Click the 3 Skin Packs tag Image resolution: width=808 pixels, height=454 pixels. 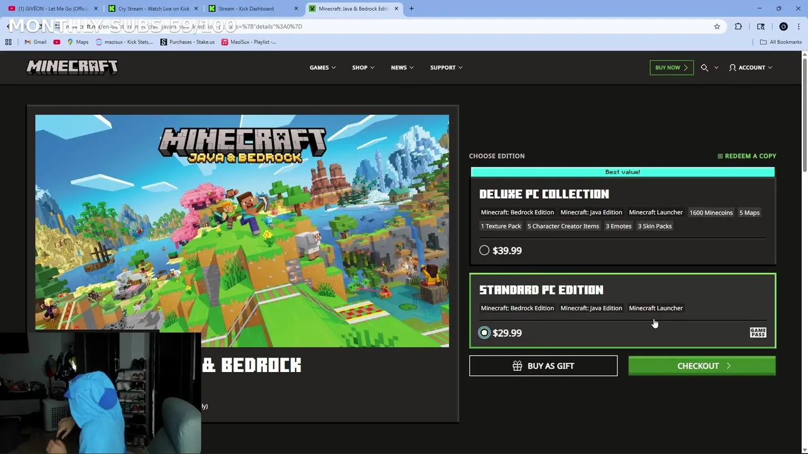(x=655, y=226)
